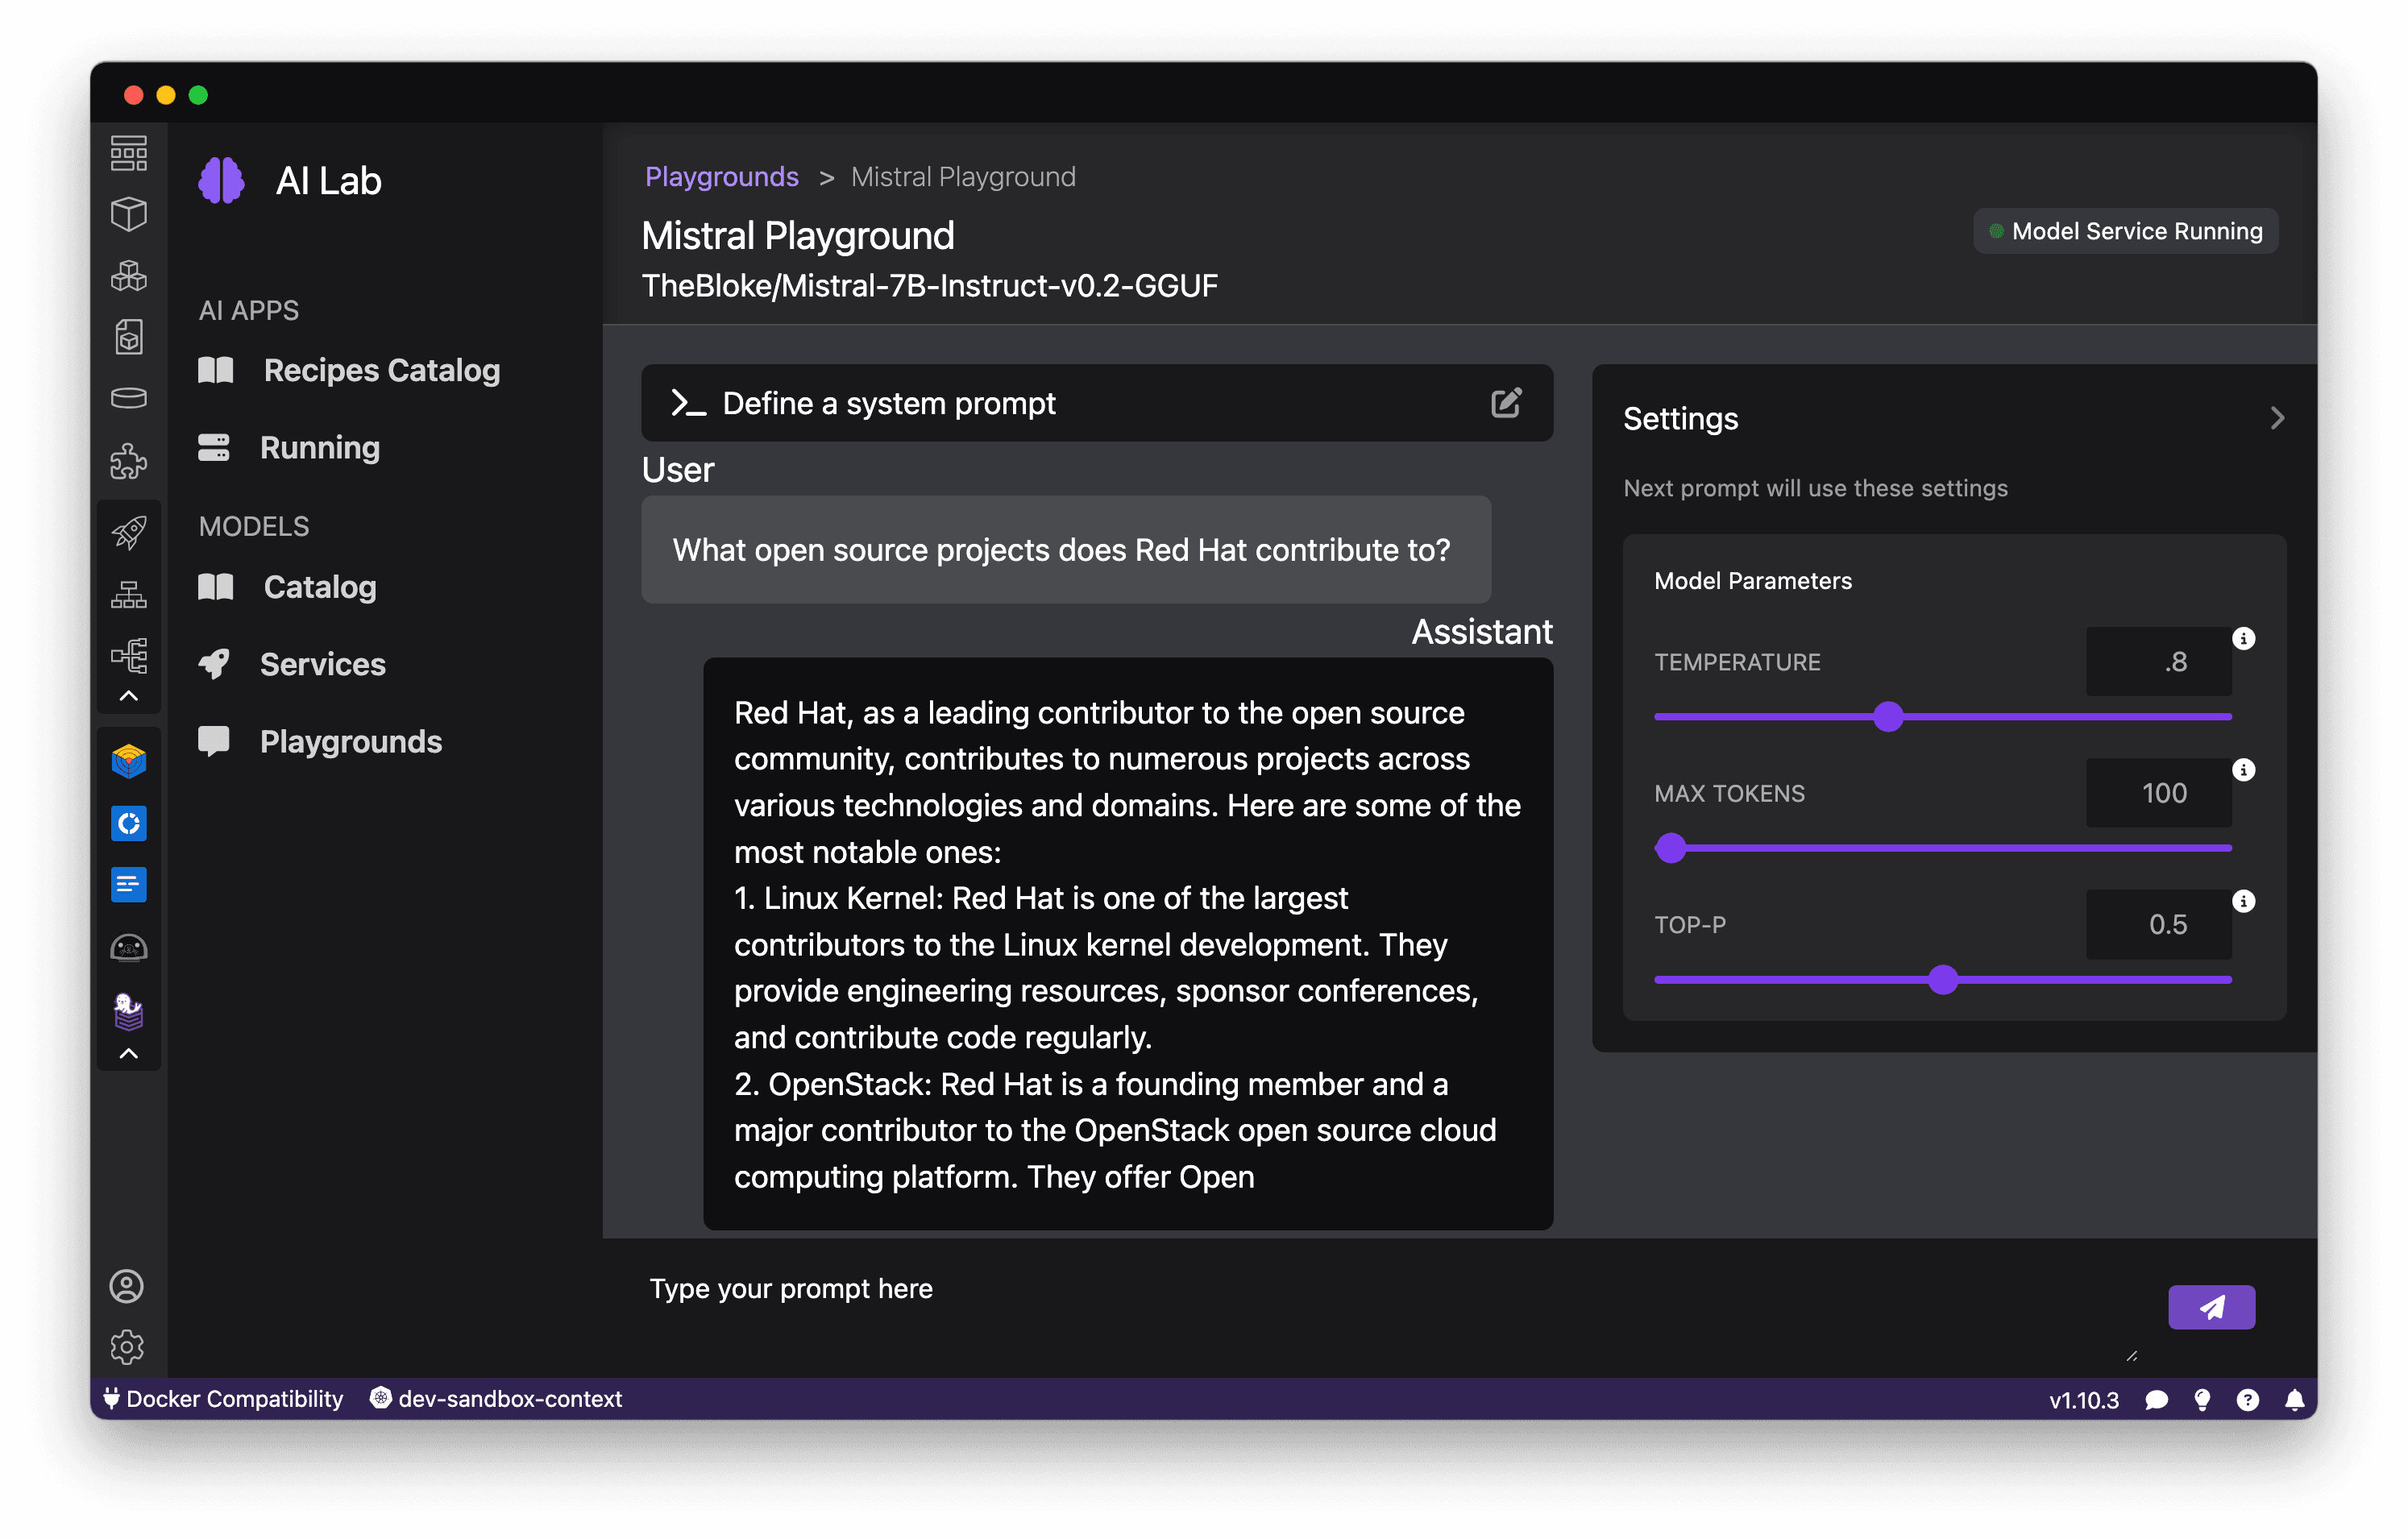This screenshot has width=2408, height=1539.
Task: Click the Max Tokens value field
Action: tap(2158, 793)
